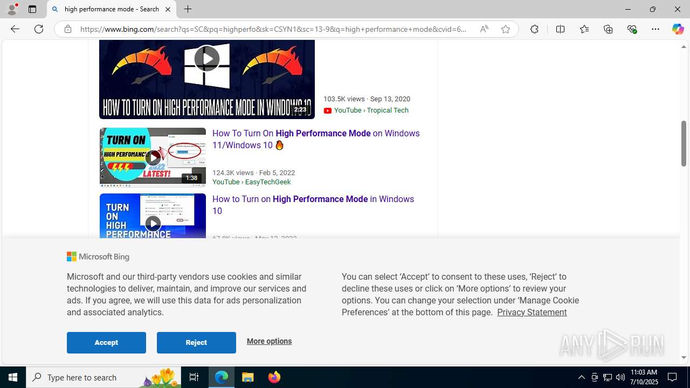This screenshot has width=690, height=388.
Task: Open the Action Center notifications icon
Action: 673,377
